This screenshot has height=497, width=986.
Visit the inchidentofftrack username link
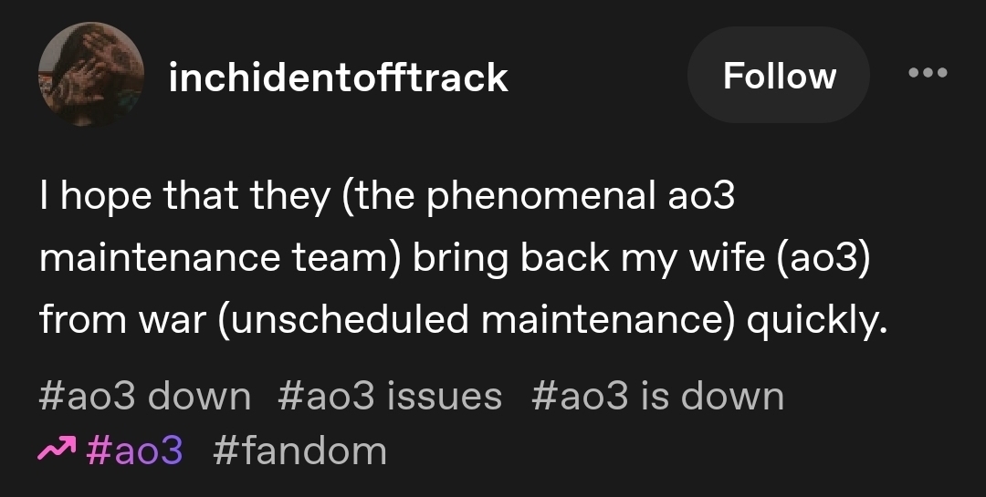[x=338, y=77]
